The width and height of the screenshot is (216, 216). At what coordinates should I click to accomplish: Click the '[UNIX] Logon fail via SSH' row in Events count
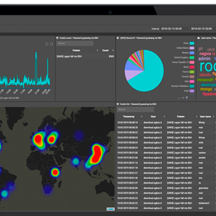click(85, 57)
